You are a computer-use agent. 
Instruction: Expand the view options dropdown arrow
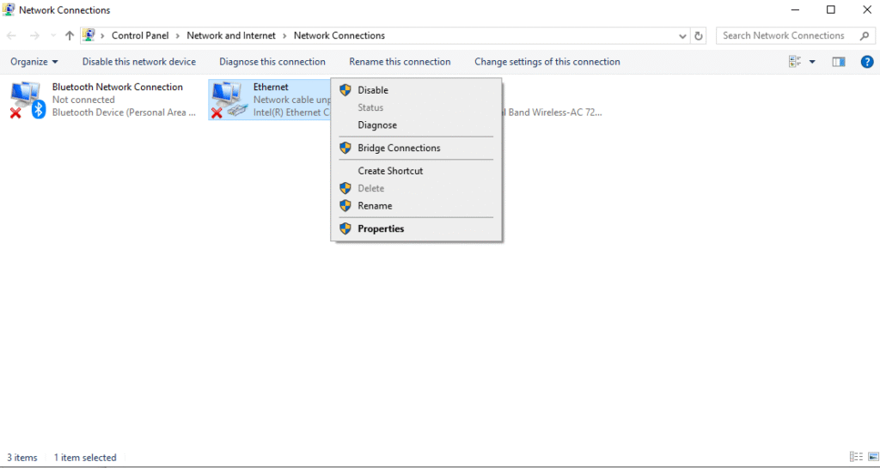point(812,62)
